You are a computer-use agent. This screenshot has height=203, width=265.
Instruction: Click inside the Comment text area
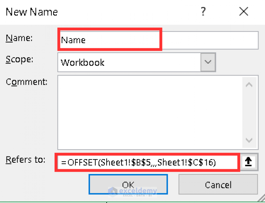[150, 112]
